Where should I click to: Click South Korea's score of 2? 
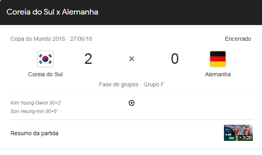pyautogui.click(x=88, y=59)
